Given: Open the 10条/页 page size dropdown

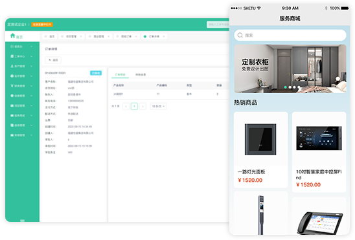Looking at the screenshot, I should tap(159, 106).
